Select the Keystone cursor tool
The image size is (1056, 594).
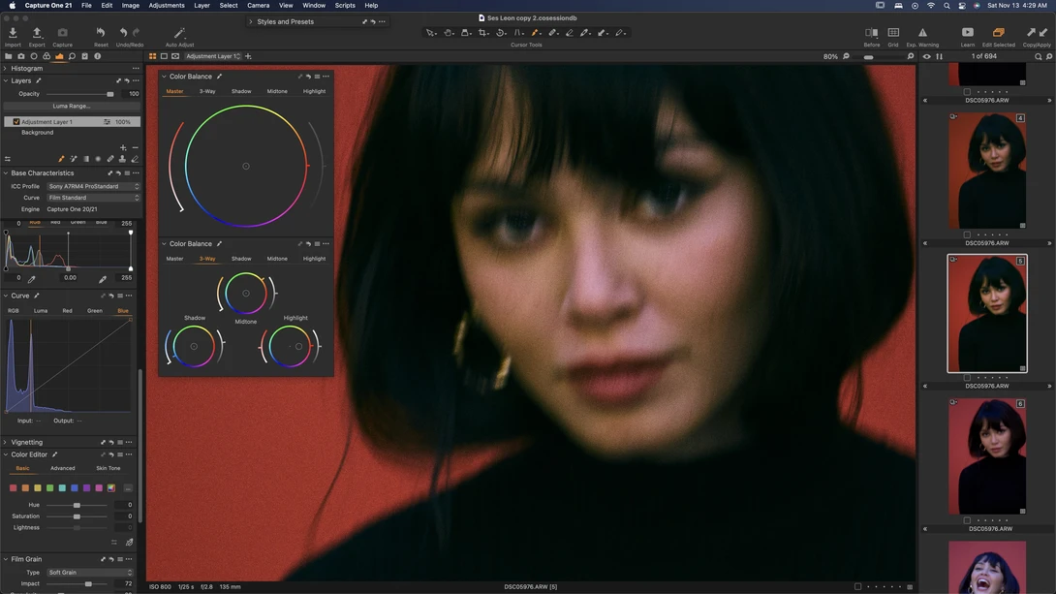(x=518, y=32)
